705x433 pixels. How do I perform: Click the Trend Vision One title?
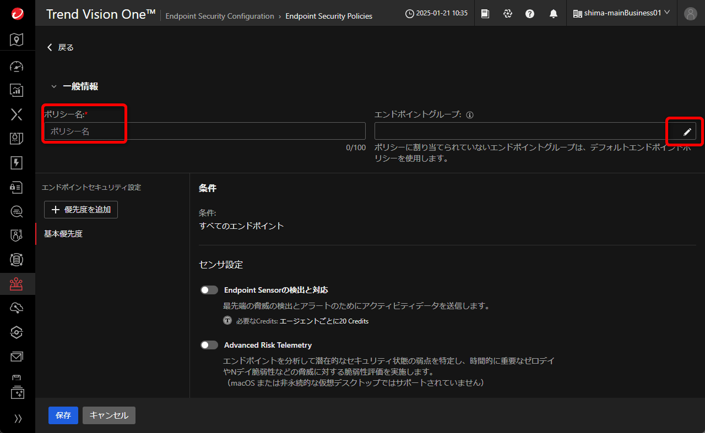[x=101, y=14]
